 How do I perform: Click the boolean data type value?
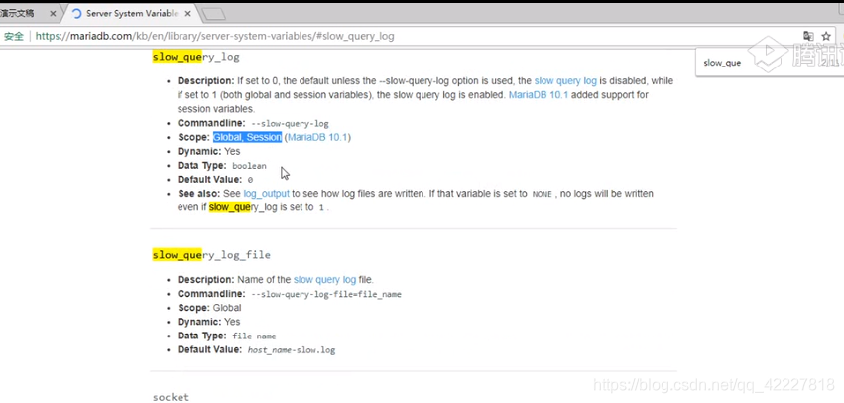pos(249,166)
